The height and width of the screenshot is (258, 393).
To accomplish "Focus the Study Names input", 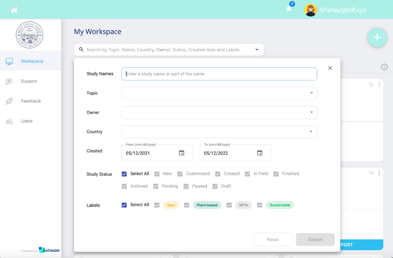I will click(219, 74).
